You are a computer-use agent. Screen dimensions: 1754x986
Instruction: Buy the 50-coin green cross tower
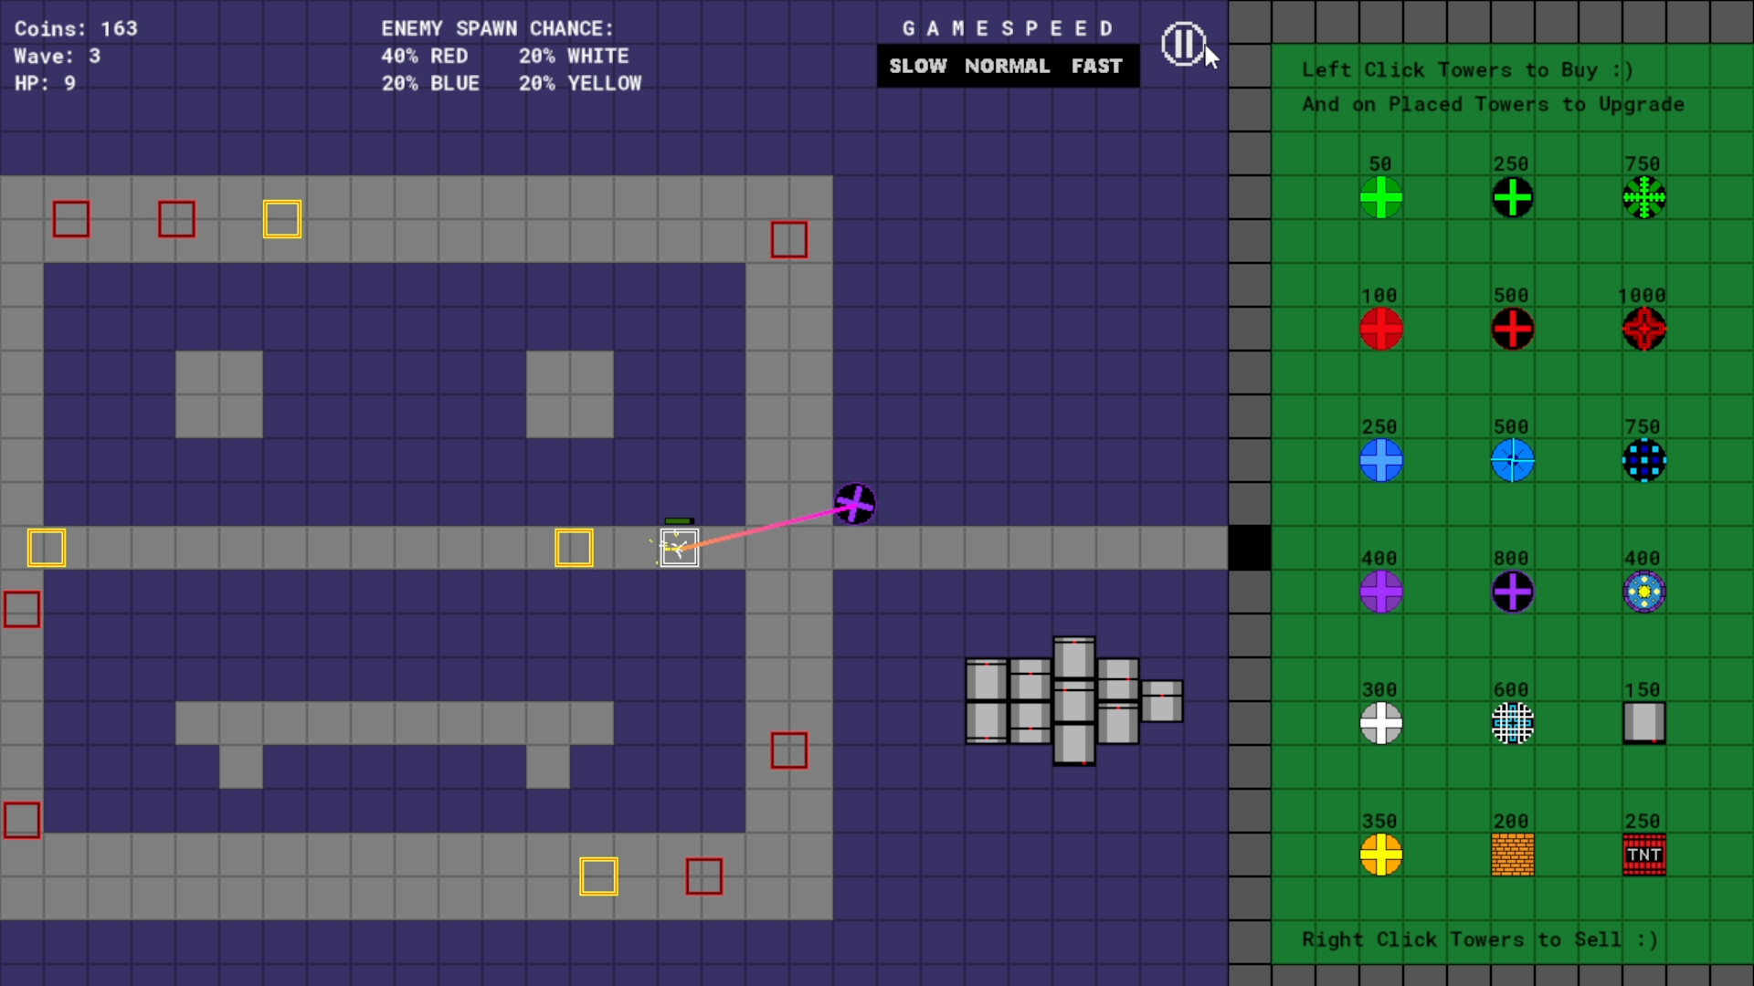1380,198
